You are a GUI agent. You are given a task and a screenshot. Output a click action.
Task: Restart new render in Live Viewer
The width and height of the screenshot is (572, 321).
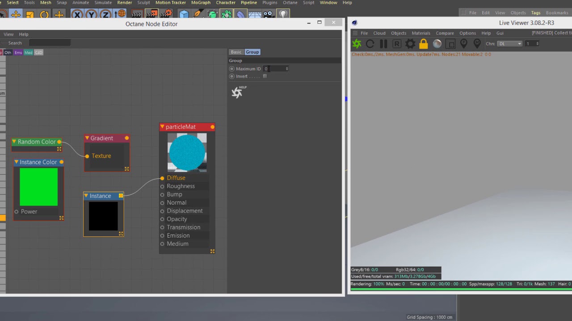point(370,44)
